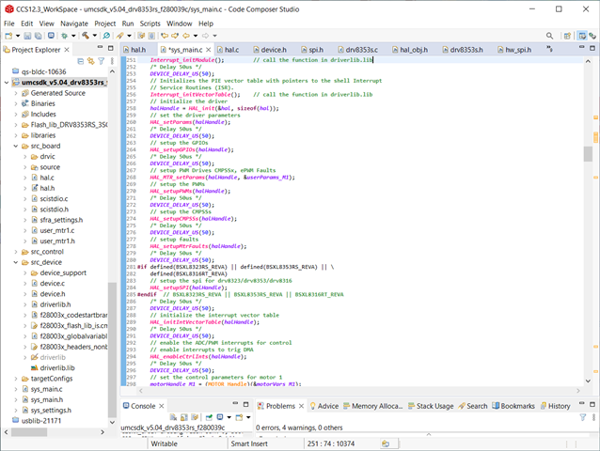Click the New file toolbar icon
Screen dimensions: 600x451
point(8,36)
